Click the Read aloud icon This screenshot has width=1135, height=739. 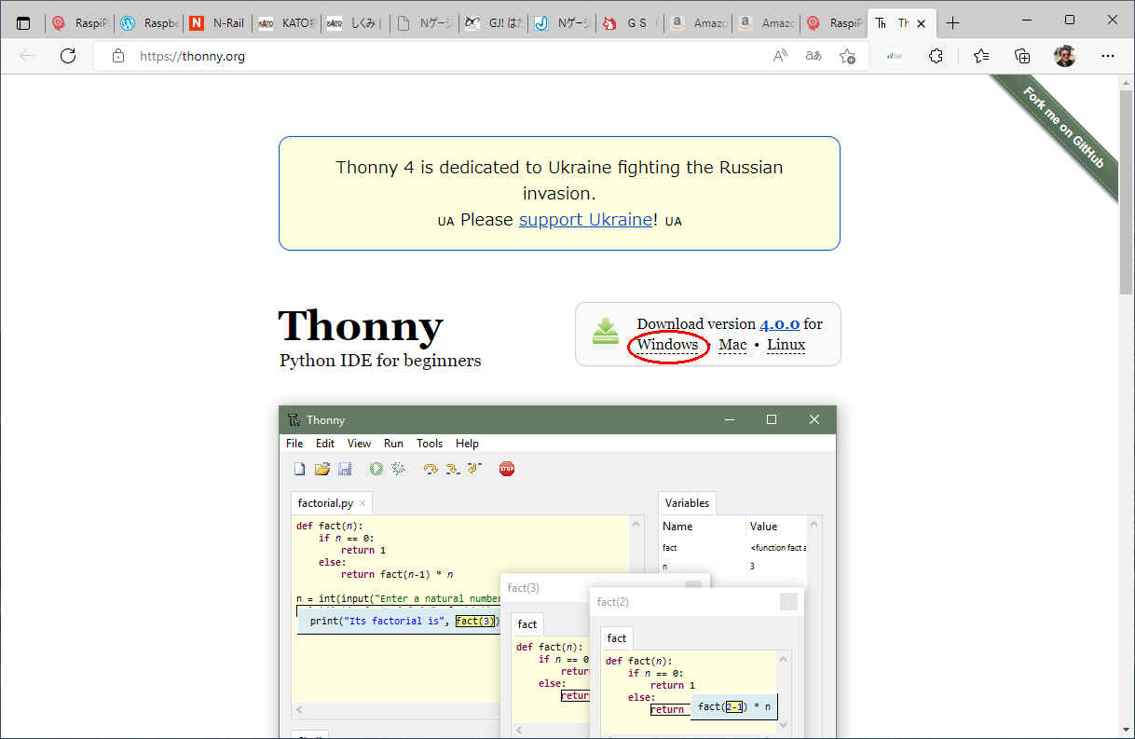coord(780,56)
